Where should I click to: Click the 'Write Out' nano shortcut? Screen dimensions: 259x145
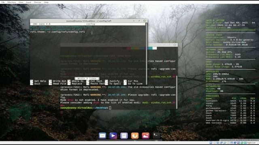pos(57,81)
